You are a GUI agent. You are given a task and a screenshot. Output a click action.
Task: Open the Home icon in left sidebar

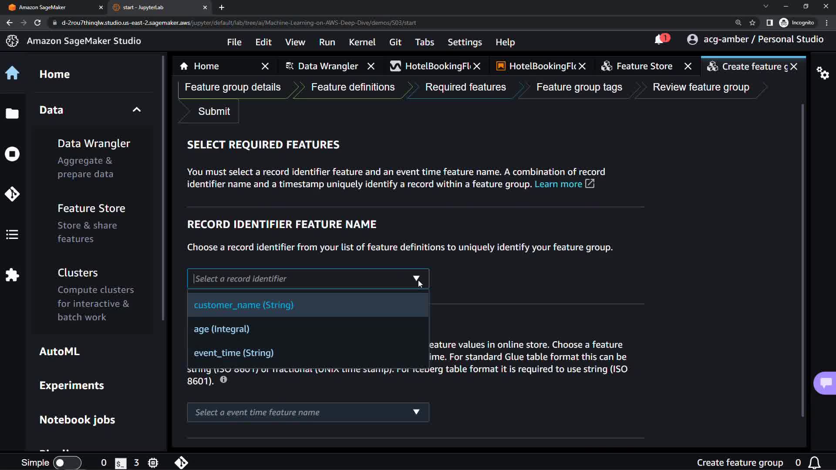click(x=12, y=73)
